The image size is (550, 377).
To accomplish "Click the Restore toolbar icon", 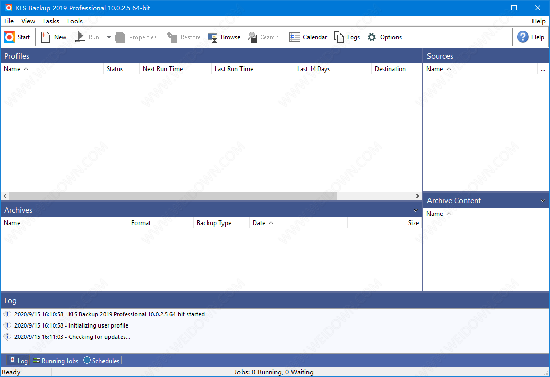I will (172, 37).
